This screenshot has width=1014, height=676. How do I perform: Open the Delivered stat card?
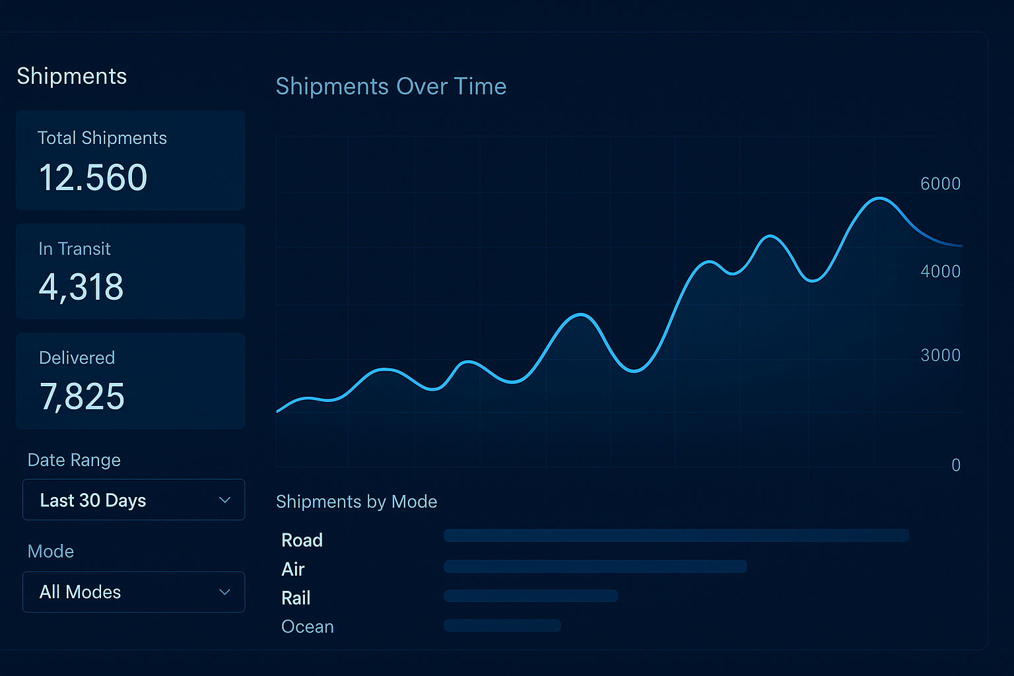click(131, 381)
